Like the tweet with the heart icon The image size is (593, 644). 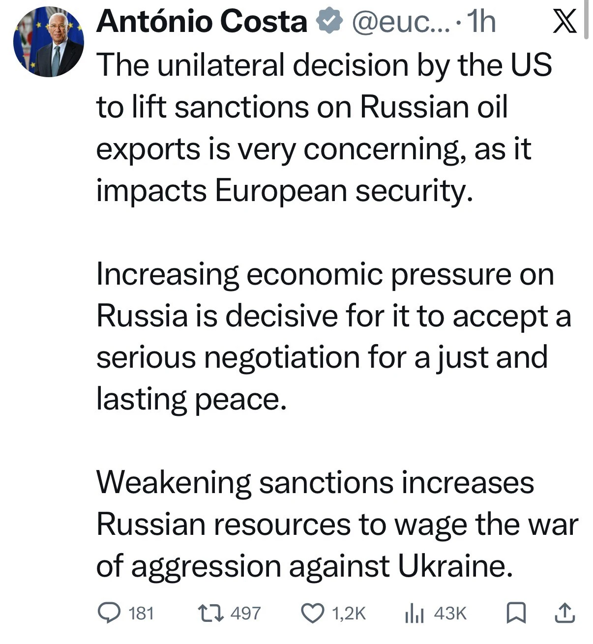click(312, 614)
